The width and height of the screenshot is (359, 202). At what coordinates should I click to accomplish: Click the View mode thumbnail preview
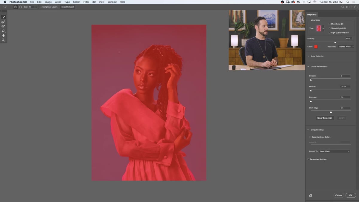[x=319, y=28]
